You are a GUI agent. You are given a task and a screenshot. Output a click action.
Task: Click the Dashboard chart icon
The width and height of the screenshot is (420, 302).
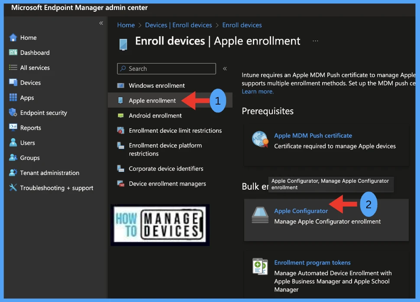[x=13, y=52]
